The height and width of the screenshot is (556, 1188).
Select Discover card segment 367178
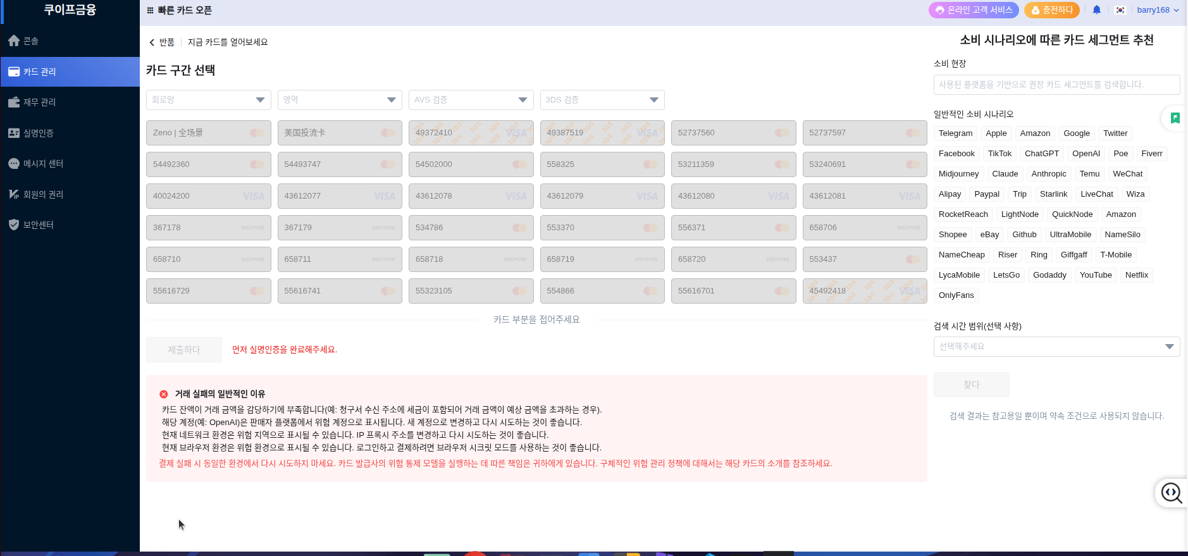click(x=209, y=228)
